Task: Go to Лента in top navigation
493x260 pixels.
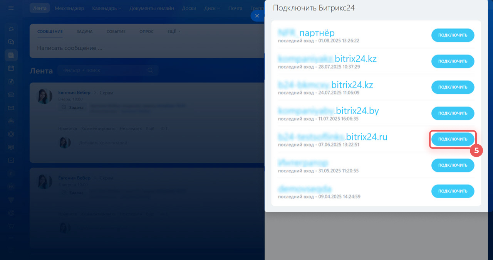Action: tap(40, 8)
